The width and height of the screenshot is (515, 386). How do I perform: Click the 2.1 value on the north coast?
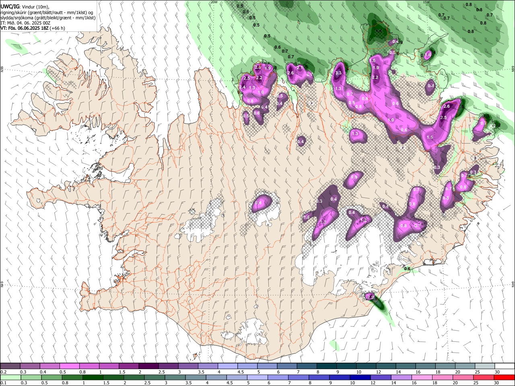click(299, 68)
